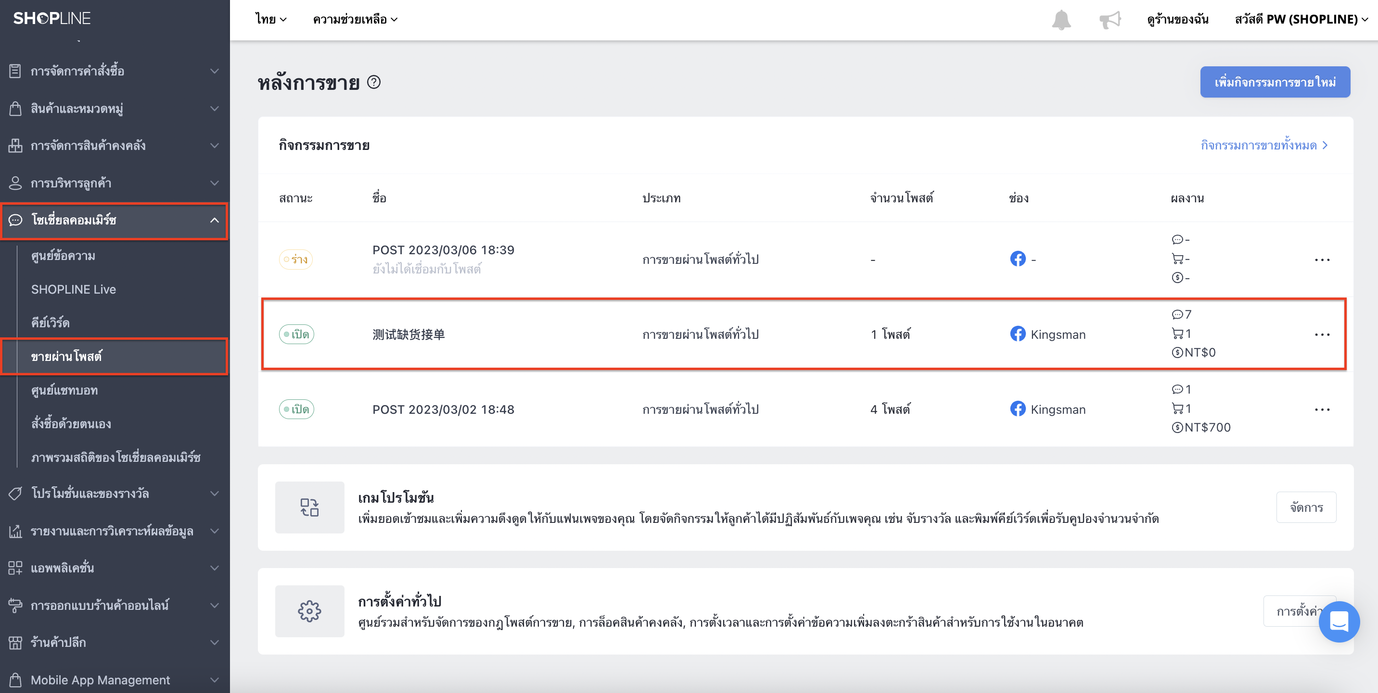
Task: Open the notifications bell icon
Action: pos(1061,20)
